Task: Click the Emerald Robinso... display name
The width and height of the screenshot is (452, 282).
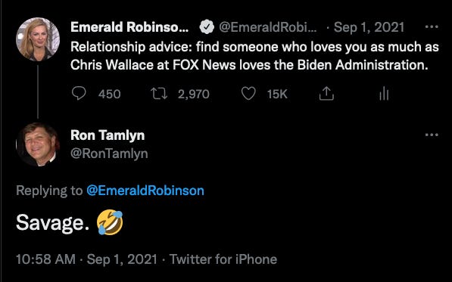Action: pos(129,27)
